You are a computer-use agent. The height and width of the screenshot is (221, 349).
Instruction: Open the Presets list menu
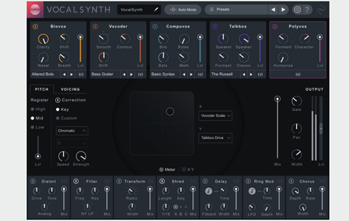point(236,9)
